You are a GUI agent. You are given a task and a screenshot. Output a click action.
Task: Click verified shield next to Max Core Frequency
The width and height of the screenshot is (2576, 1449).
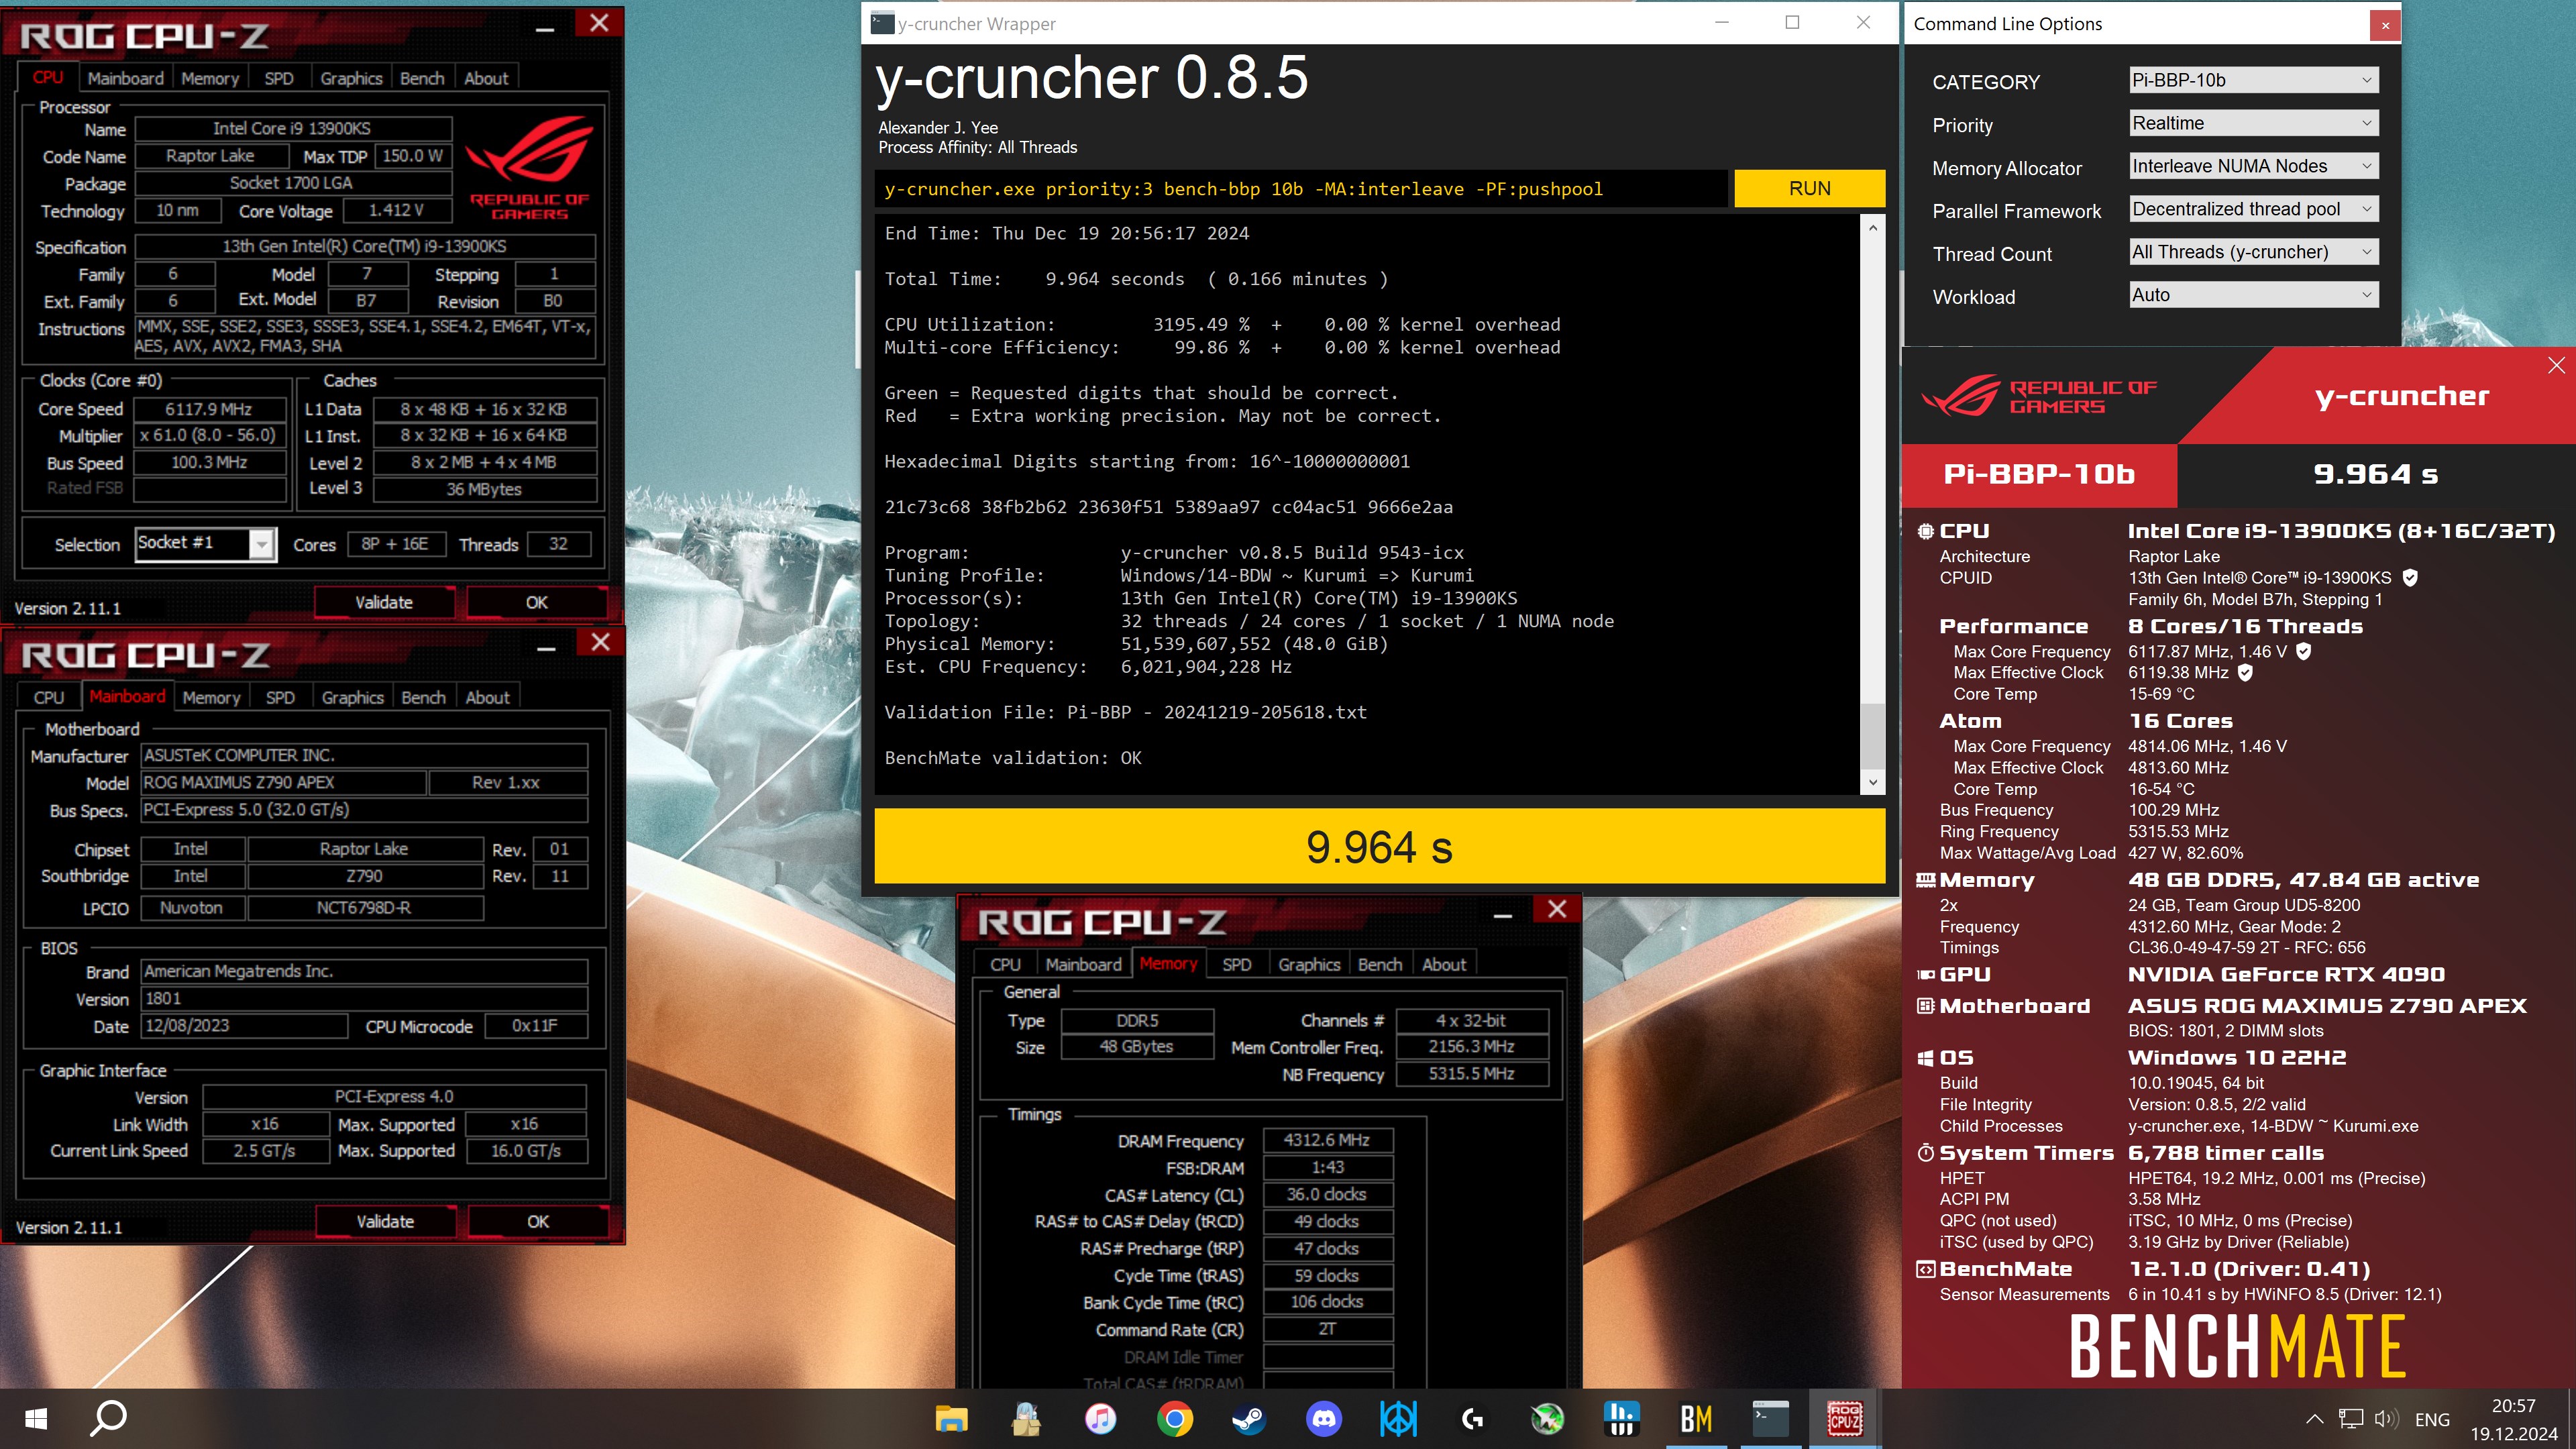point(2304,651)
